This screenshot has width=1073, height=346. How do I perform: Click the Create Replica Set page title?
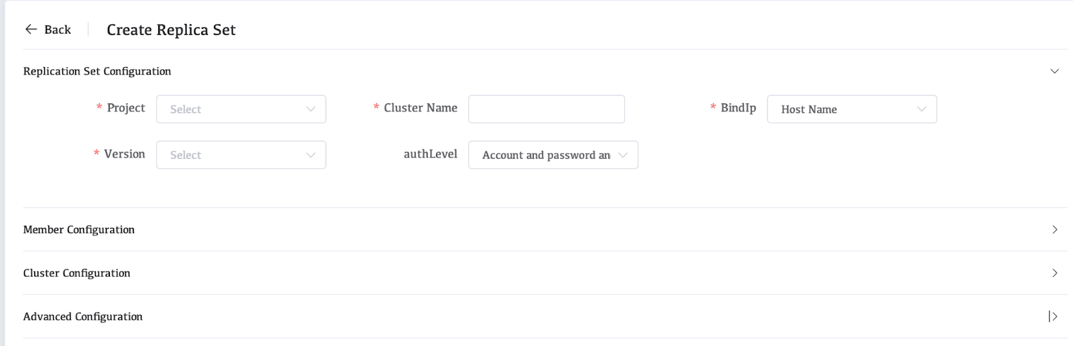click(x=171, y=30)
